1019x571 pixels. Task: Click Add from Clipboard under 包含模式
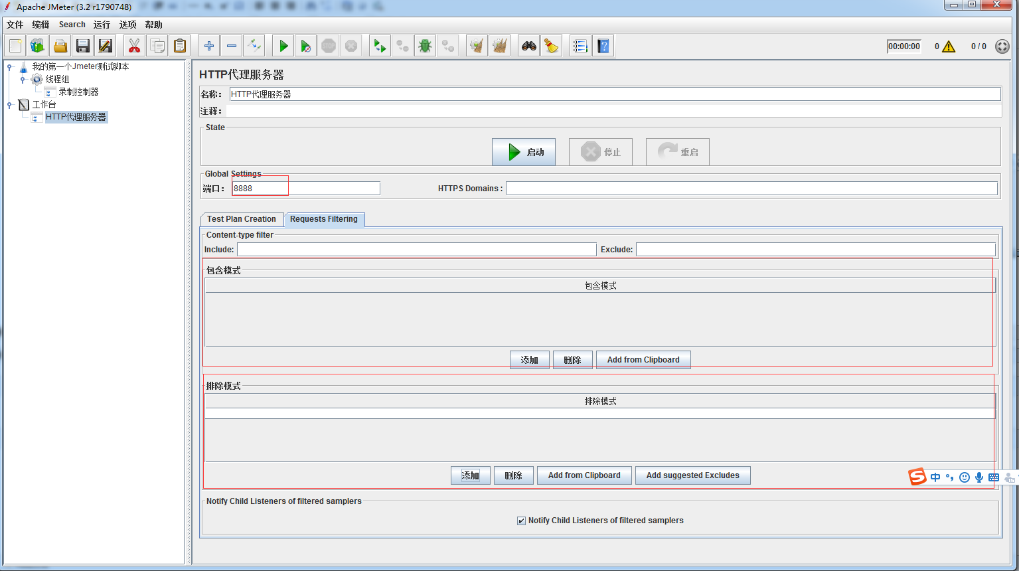click(643, 360)
